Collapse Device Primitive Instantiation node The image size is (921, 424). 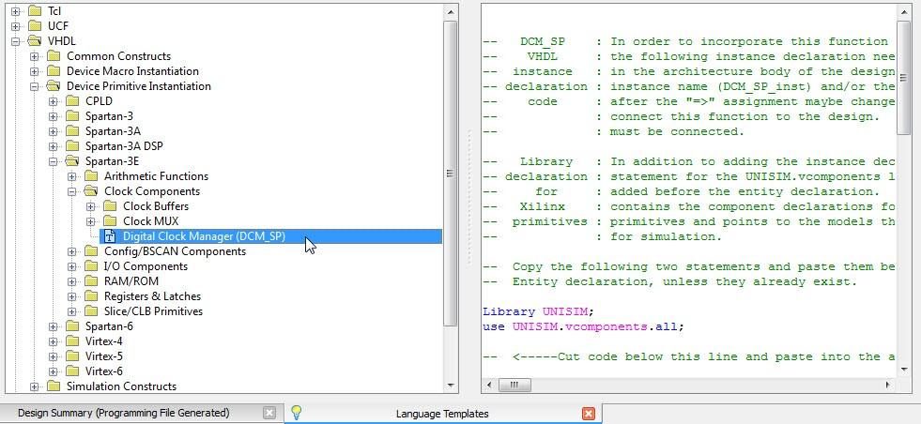point(34,86)
